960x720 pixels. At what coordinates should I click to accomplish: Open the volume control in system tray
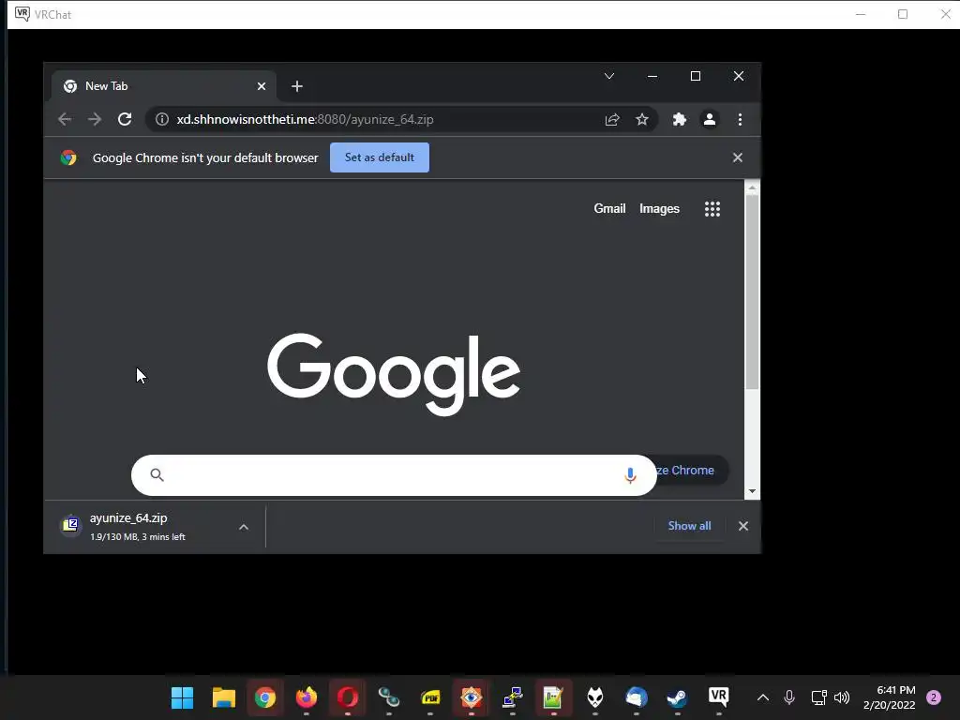point(842,697)
